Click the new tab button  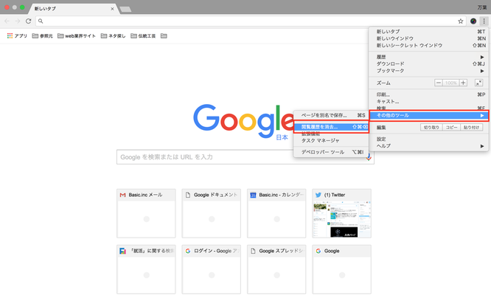(125, 9)
